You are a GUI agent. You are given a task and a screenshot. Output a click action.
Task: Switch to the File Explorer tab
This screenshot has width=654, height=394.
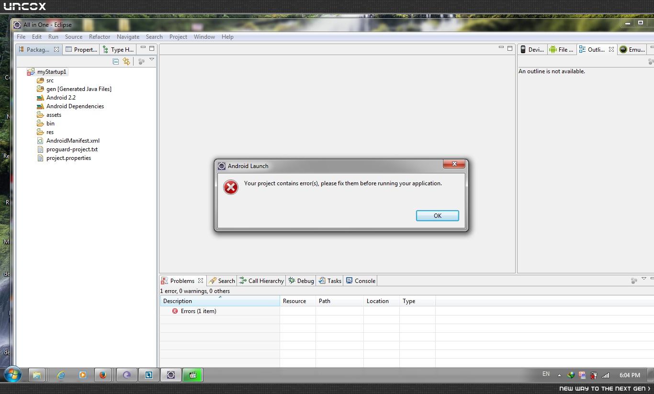(x=561, y=49)
